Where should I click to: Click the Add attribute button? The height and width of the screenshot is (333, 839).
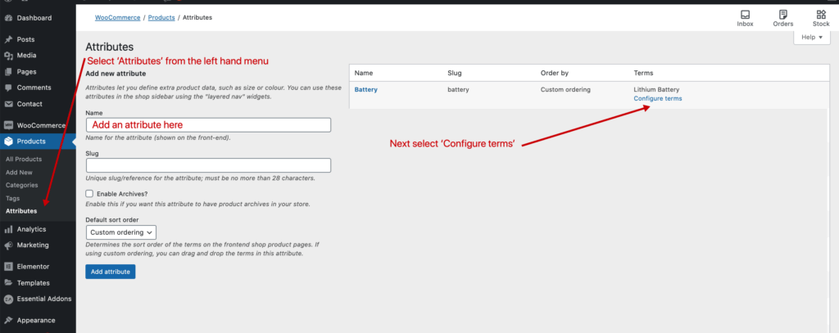click(111, 272)
